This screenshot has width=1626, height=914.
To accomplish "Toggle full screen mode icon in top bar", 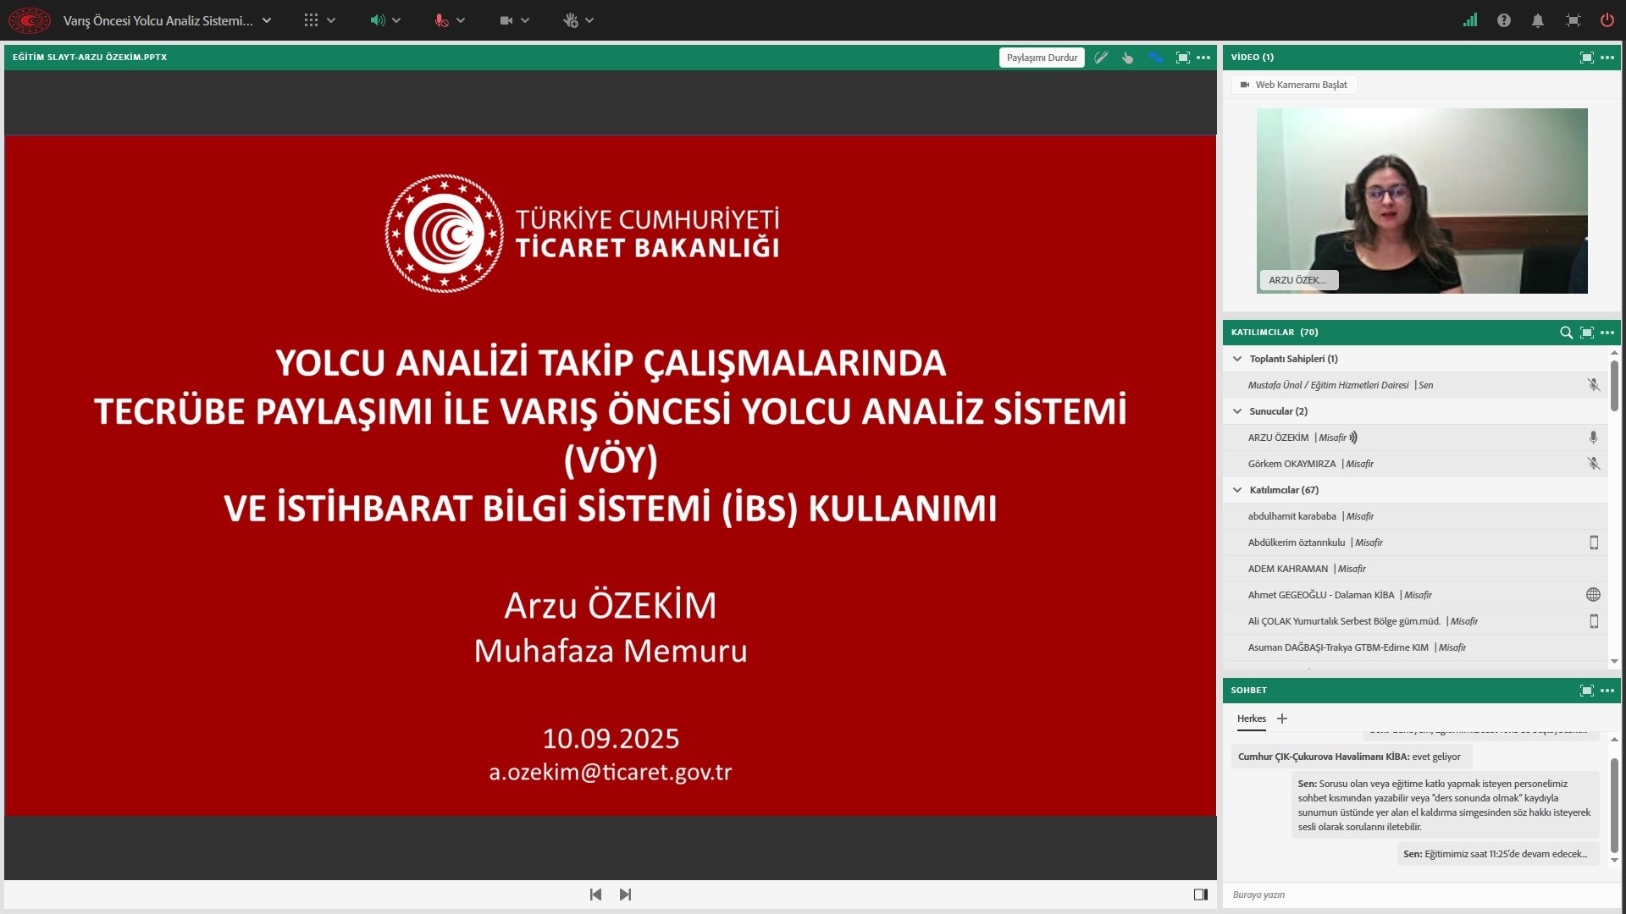I will pyautogui.click(x=1573, y=20).
